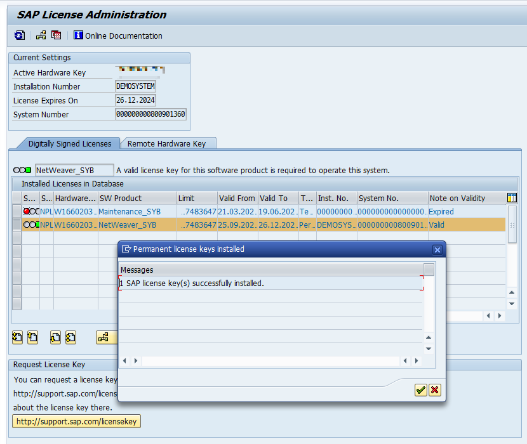Viewport: 527px width, 444px height.
Task: Click the traffic light next to the NetWeaver_SYB field
Action: 22,170
